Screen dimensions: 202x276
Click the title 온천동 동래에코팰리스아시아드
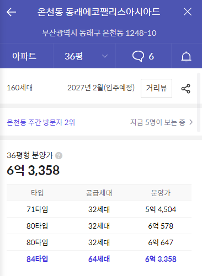coord(99,12)
